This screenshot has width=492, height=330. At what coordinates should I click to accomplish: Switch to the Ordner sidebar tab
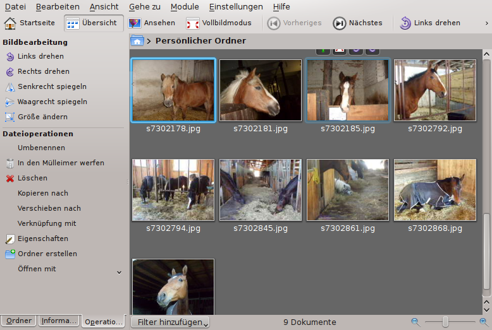(19, 321)
